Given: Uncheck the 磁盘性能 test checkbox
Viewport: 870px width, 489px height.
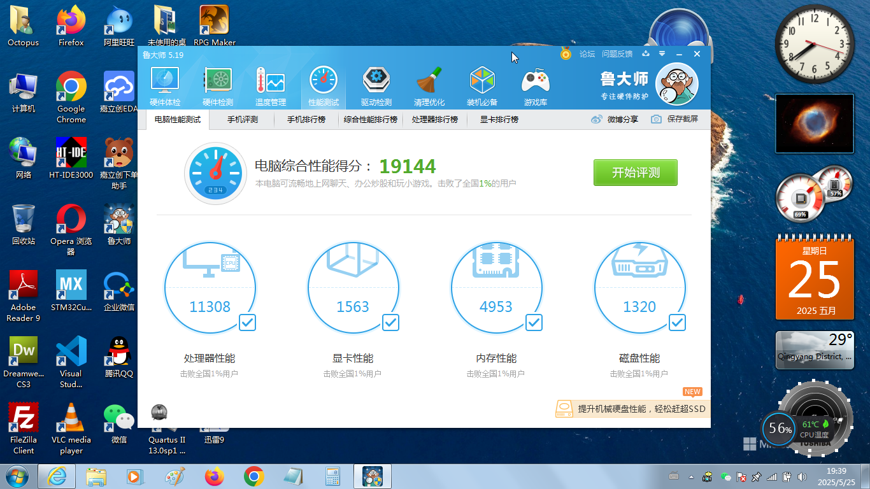Looking at the screenshot, I should (x=677, y=323).
